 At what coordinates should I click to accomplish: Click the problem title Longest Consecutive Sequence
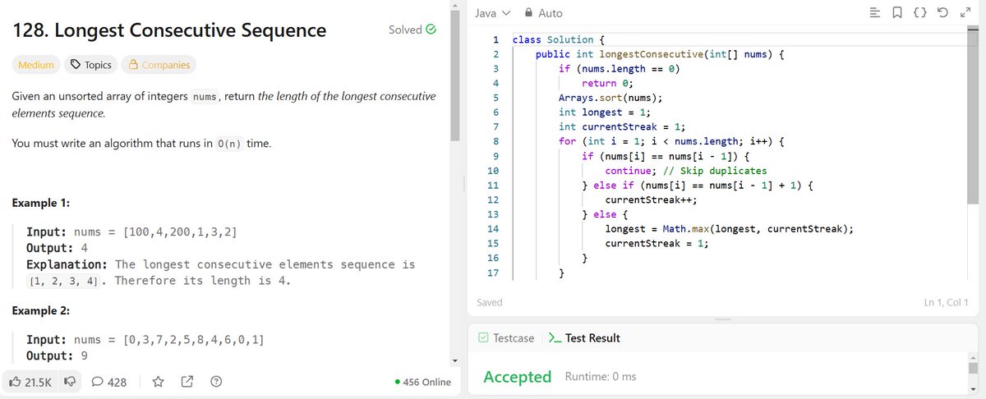click(x=168, y=30)
